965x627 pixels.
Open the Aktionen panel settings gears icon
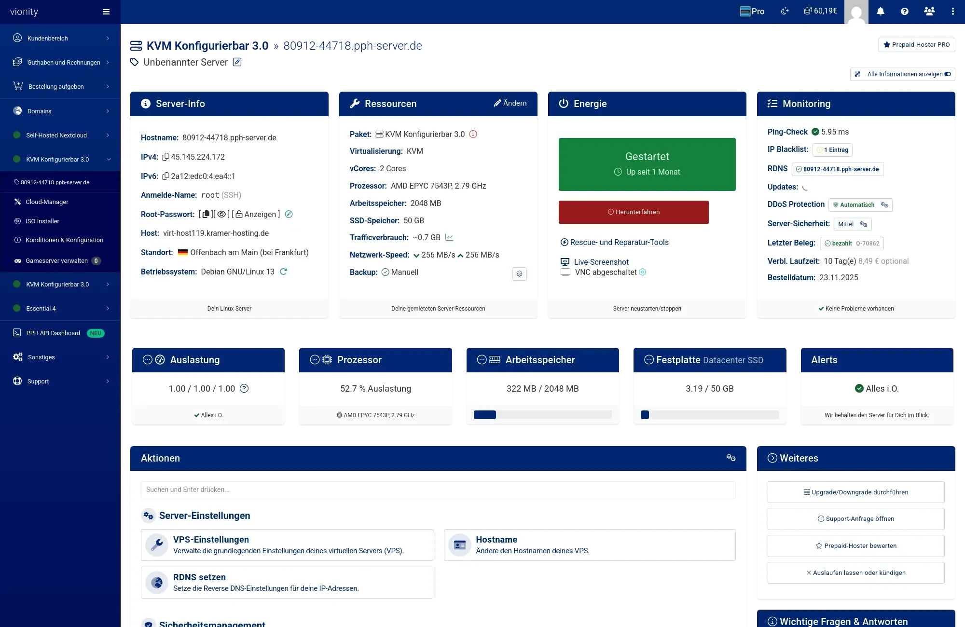pyautogui.click(x=731, y=458)
